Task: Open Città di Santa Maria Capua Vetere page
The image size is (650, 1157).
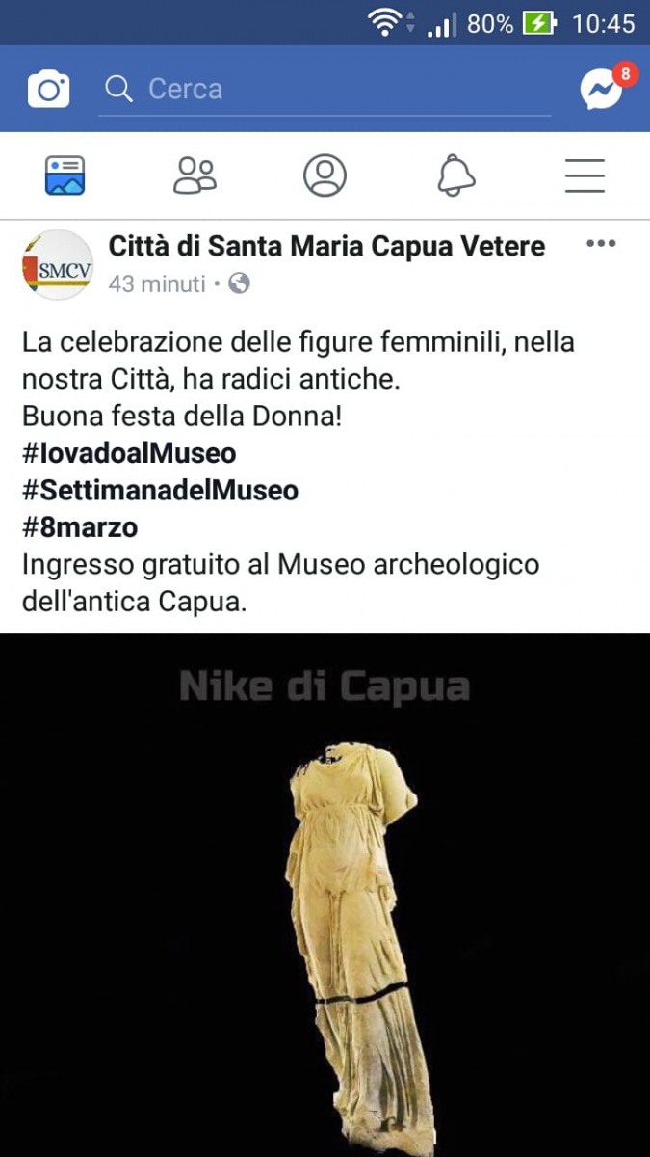Action: coord(326,247)
